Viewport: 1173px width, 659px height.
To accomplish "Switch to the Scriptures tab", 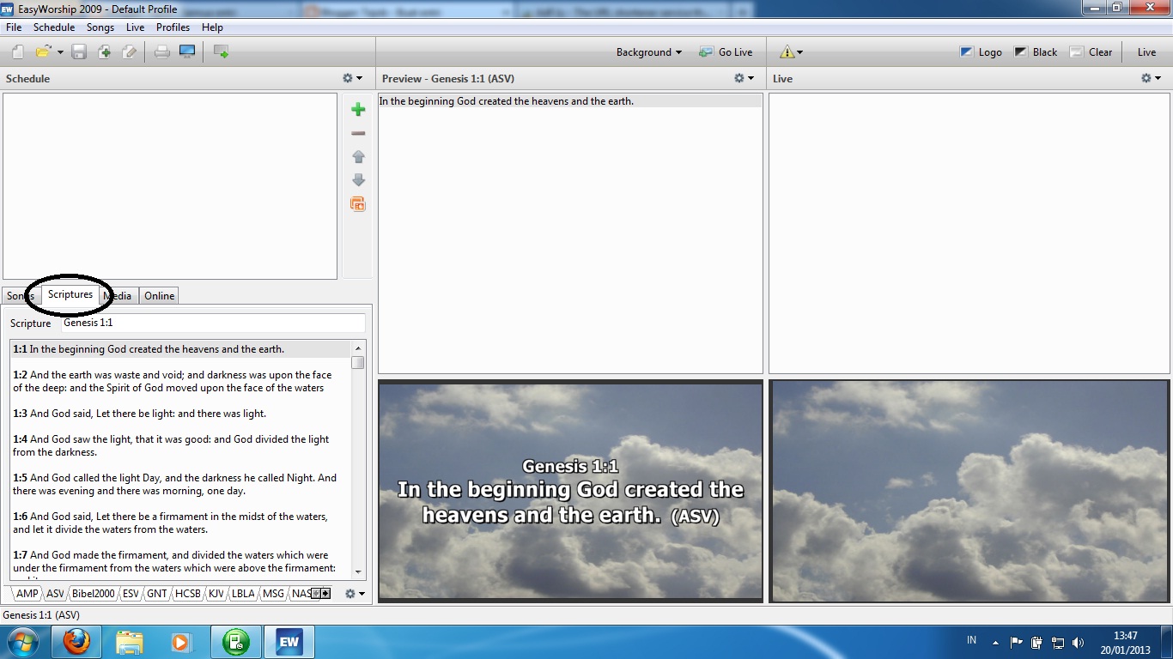I will click(70, 294).
